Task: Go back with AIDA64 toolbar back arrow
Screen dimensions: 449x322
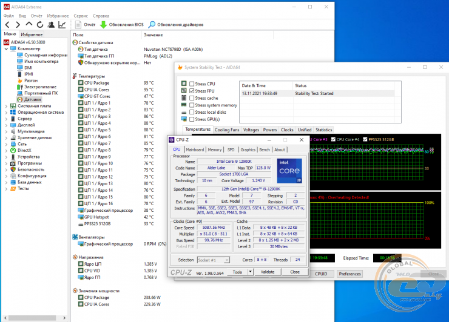Action: point(8,25)
